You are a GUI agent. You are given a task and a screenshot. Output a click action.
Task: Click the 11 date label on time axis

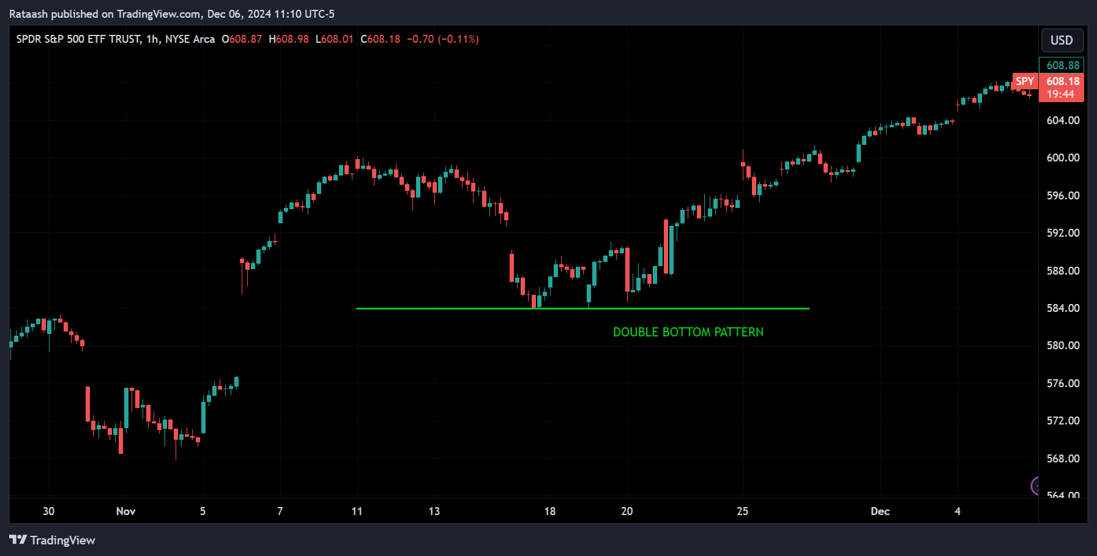click(x=357, y=511)
